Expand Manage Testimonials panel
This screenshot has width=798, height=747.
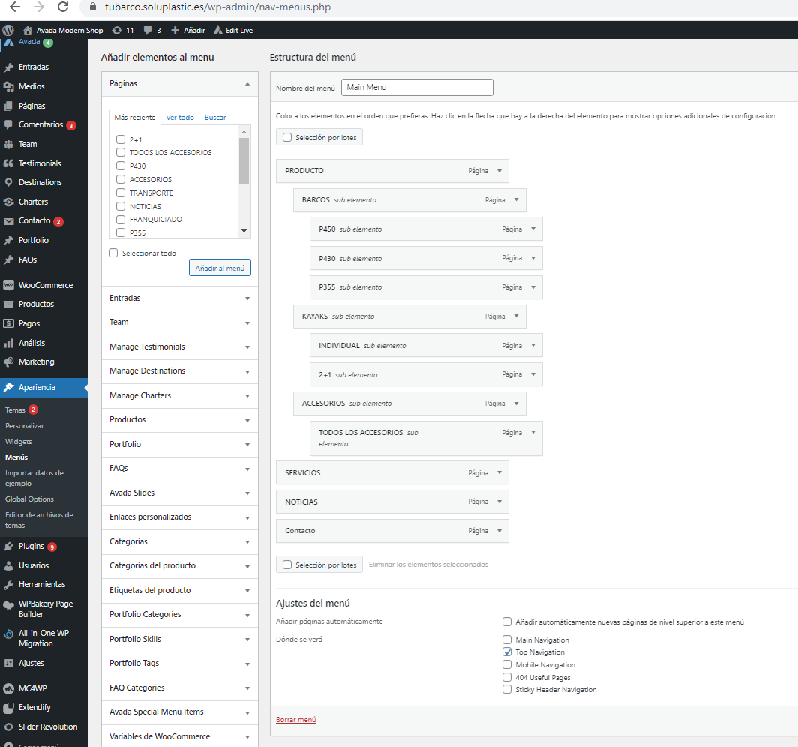pos(180,347)
